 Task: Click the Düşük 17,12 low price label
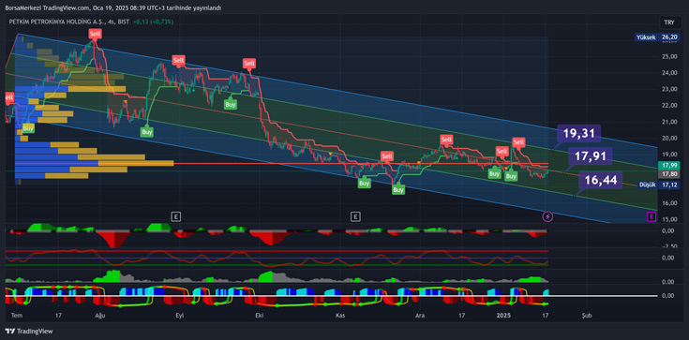tap(658, 185)
